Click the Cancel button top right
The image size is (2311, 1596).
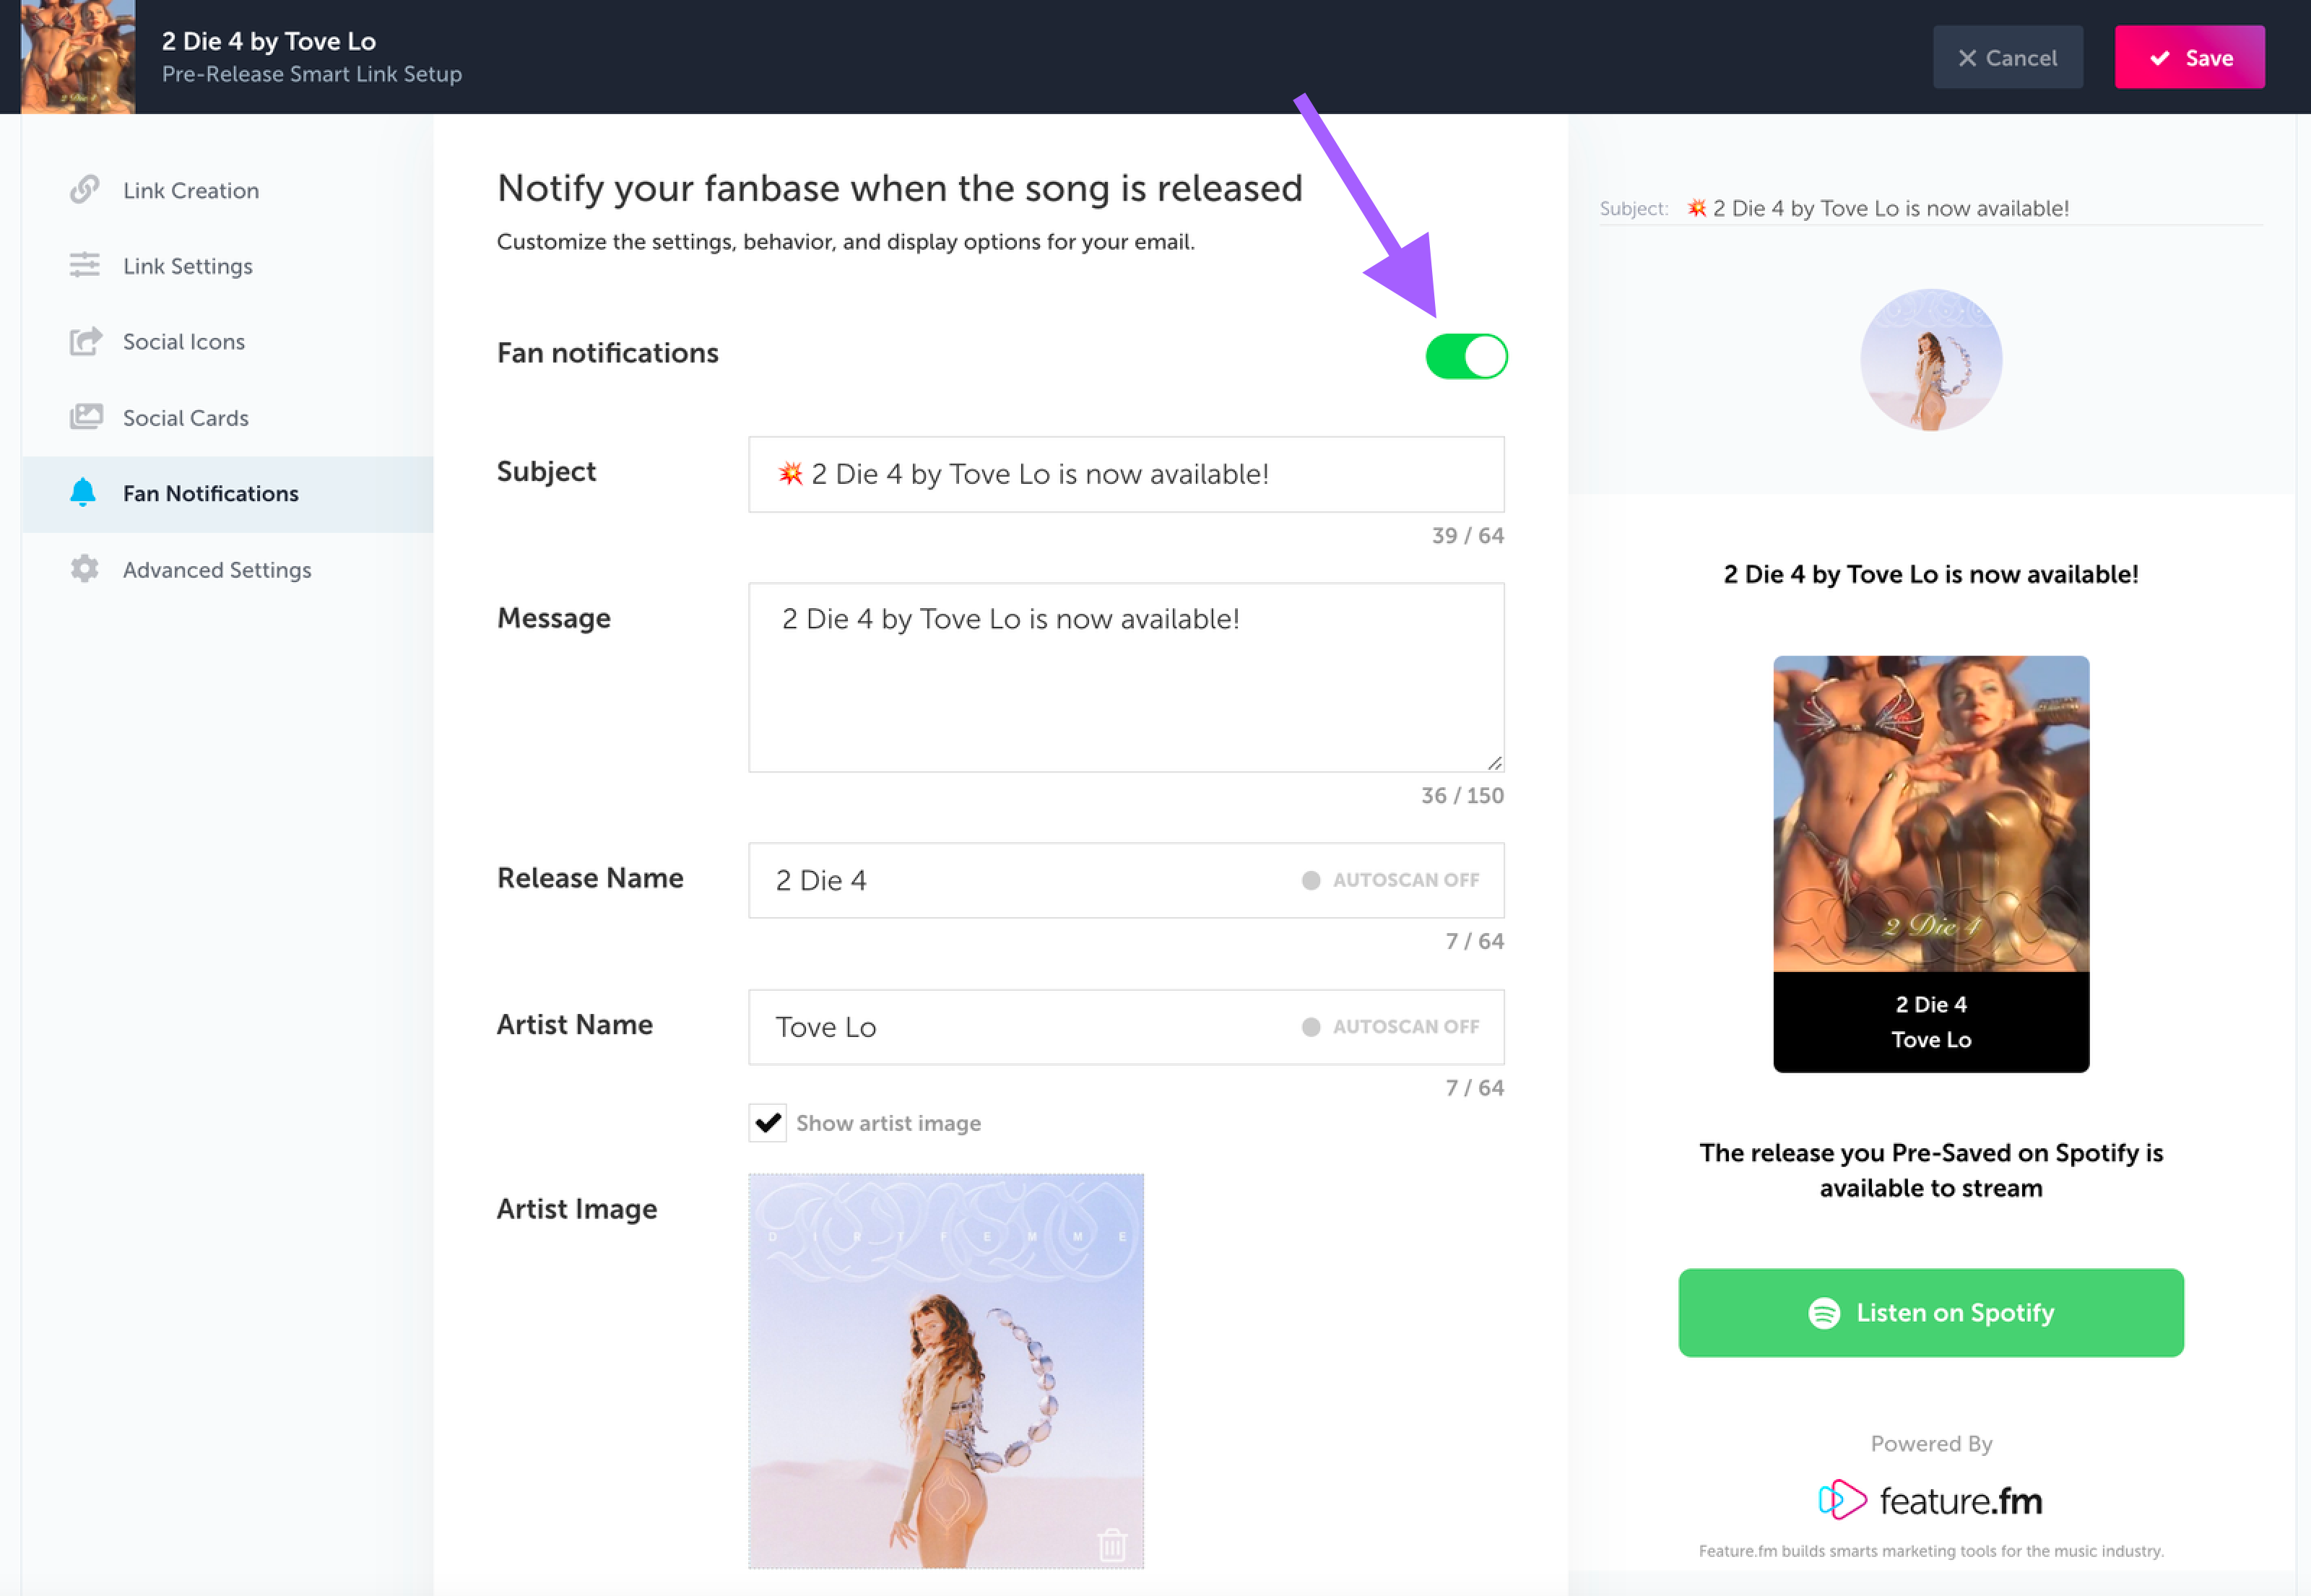click(x=2009, y=58)
